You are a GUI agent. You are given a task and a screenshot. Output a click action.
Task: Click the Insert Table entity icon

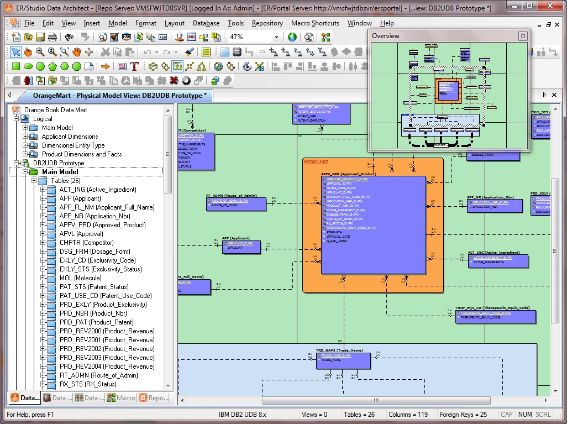[224, 52]
